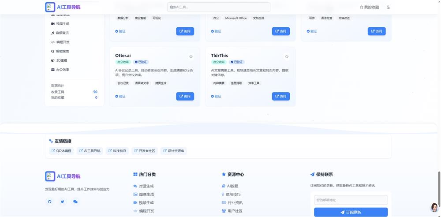441x217 pixels.
Task: Open 行业资讯 in 资源中心
Action: tap(232, 202)
